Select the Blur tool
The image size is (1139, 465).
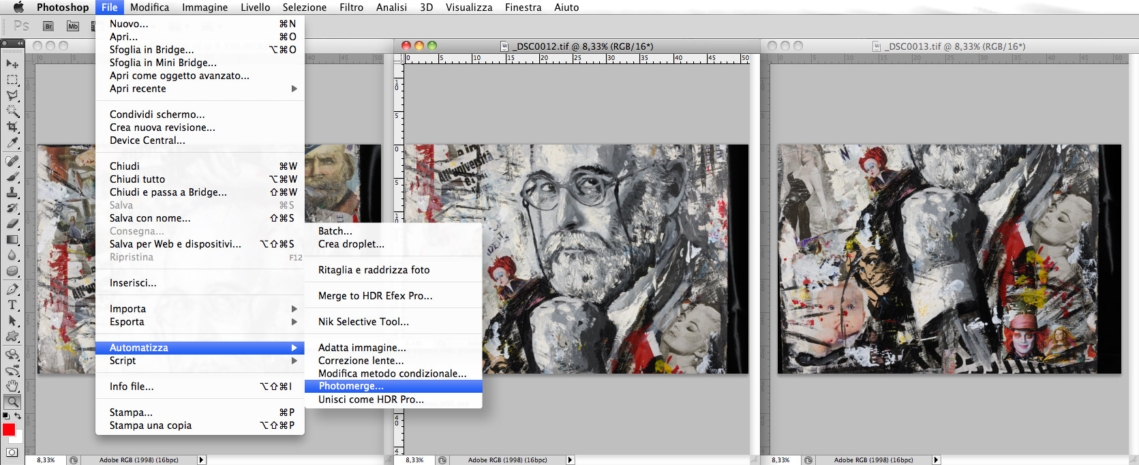12,255
